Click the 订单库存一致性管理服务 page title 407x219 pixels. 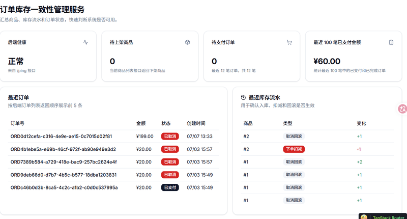(42, 9)
